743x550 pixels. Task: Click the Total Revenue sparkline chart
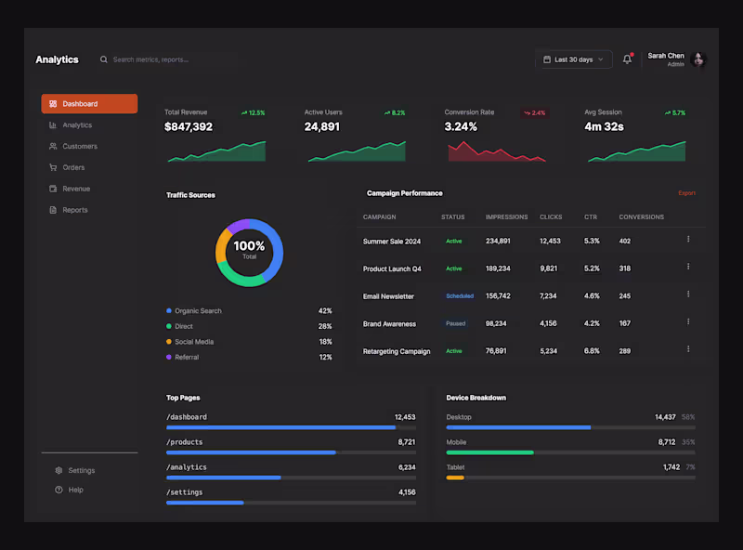pos(216,151)
